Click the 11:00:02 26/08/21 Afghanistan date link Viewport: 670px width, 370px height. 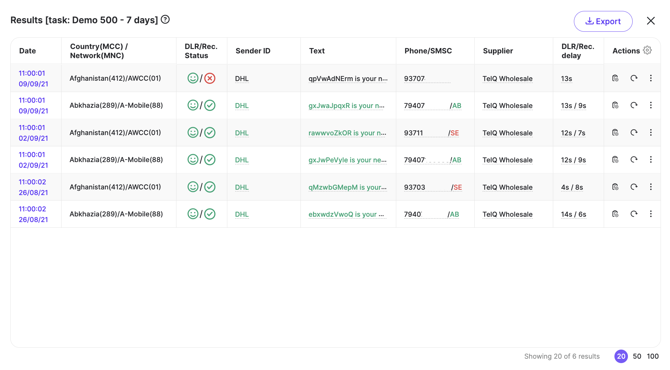click(33, 187)
